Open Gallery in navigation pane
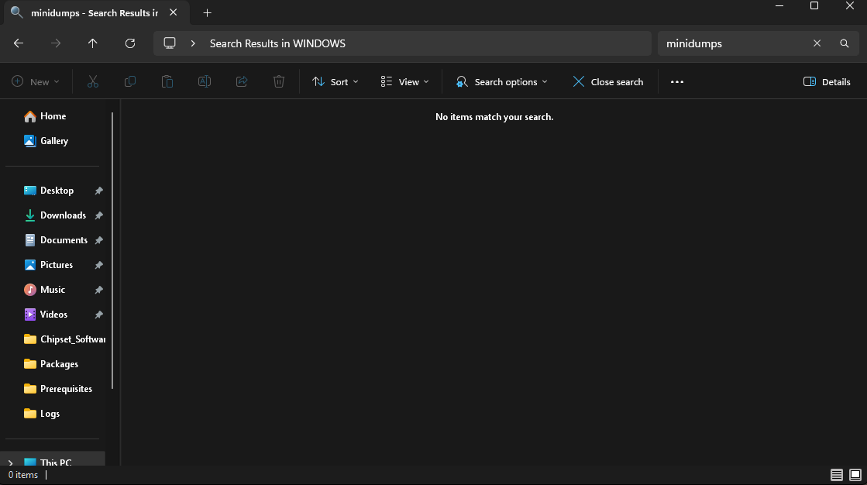This screenshot has width=867, height=485. tap(53, 141)
